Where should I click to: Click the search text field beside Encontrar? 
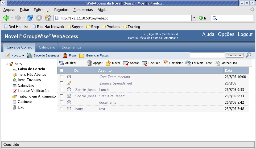pyautogui.click(x=207, y=55)
